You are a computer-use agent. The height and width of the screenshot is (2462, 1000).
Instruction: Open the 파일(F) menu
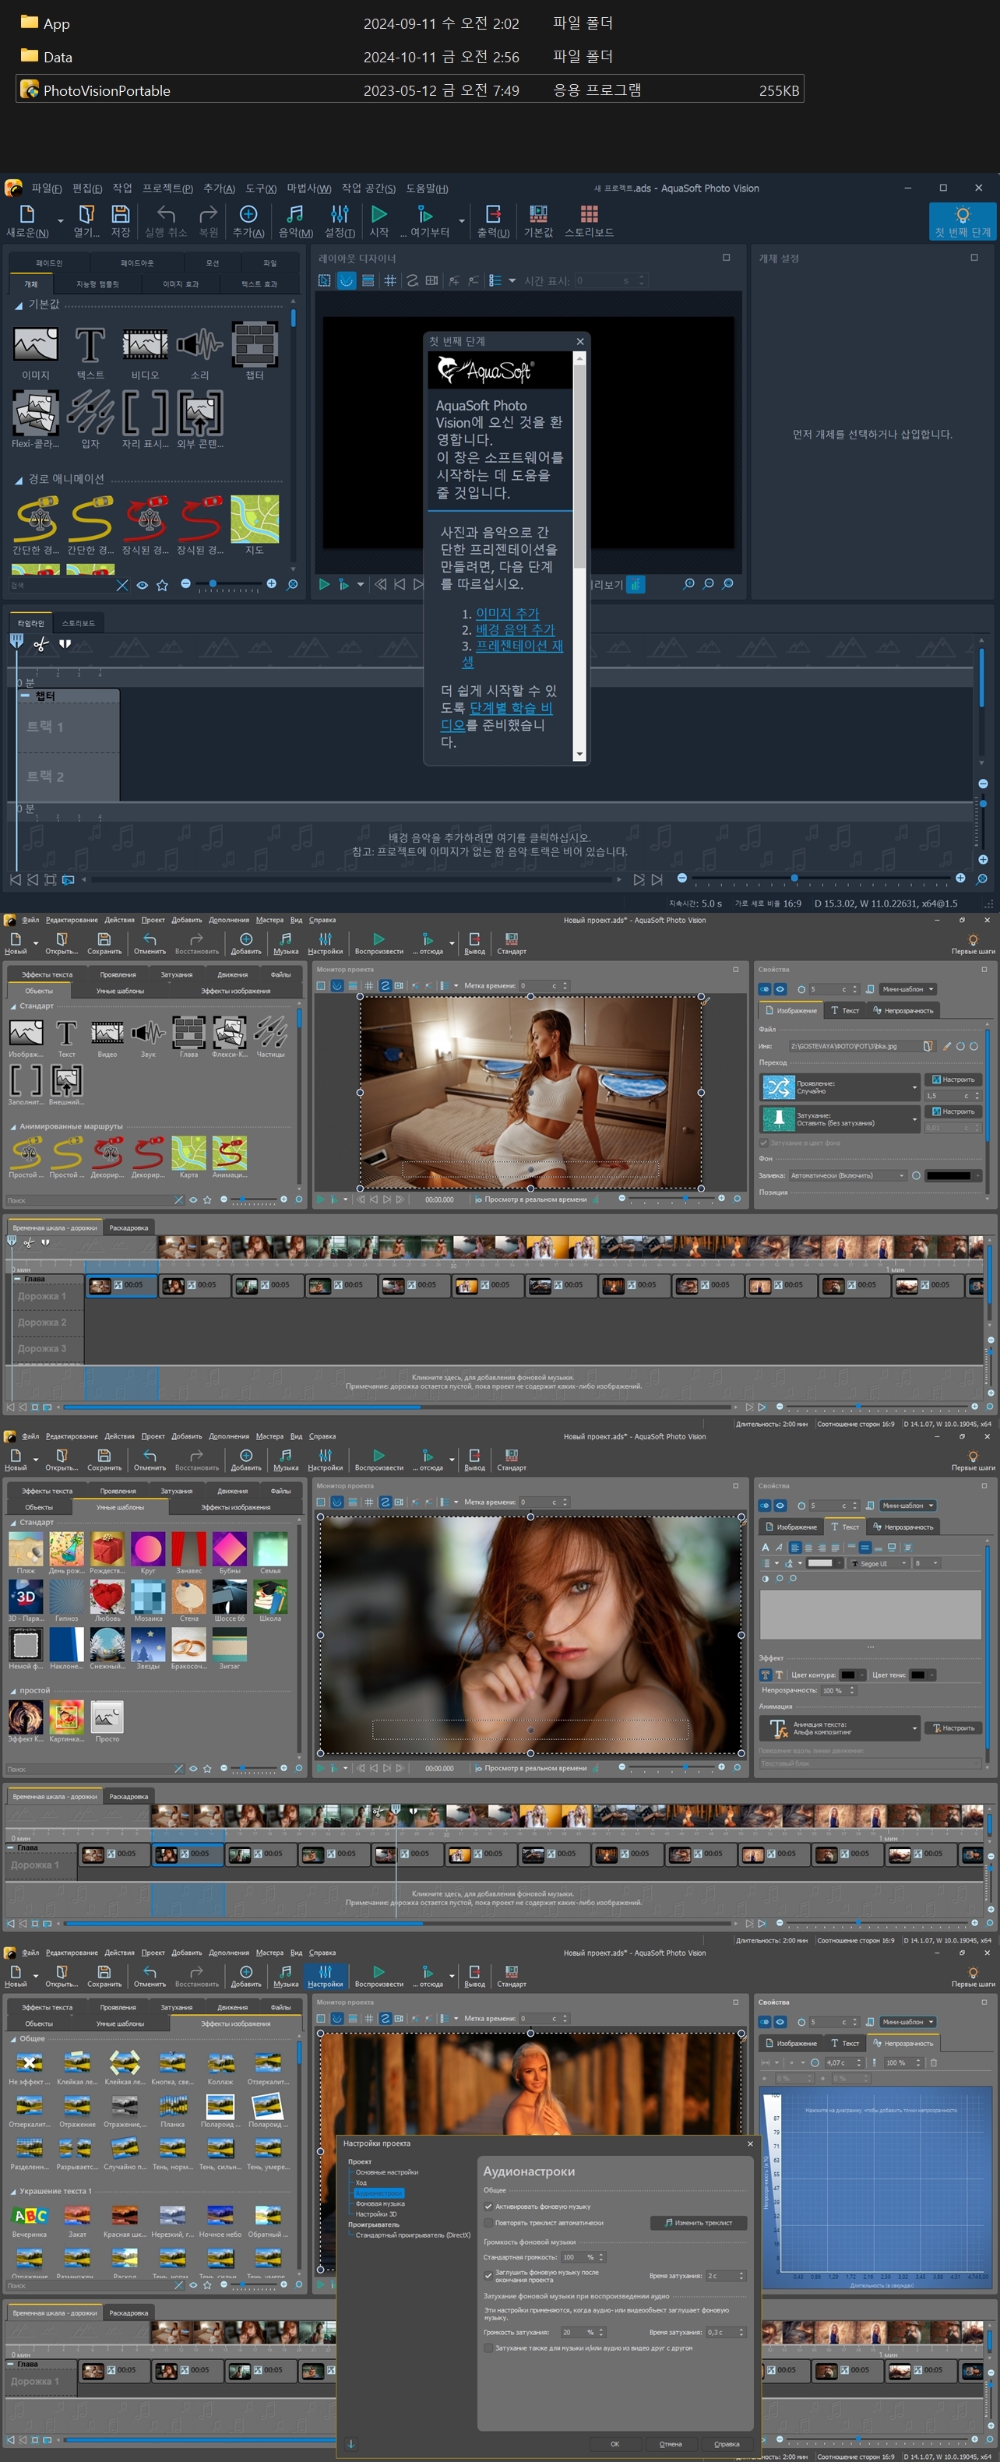click(46, 188)
